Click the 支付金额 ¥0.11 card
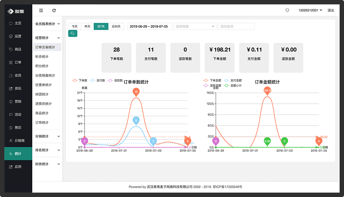The height and width of the screenshot is (197, 344). pyautogui.click(x=254, y=58)
